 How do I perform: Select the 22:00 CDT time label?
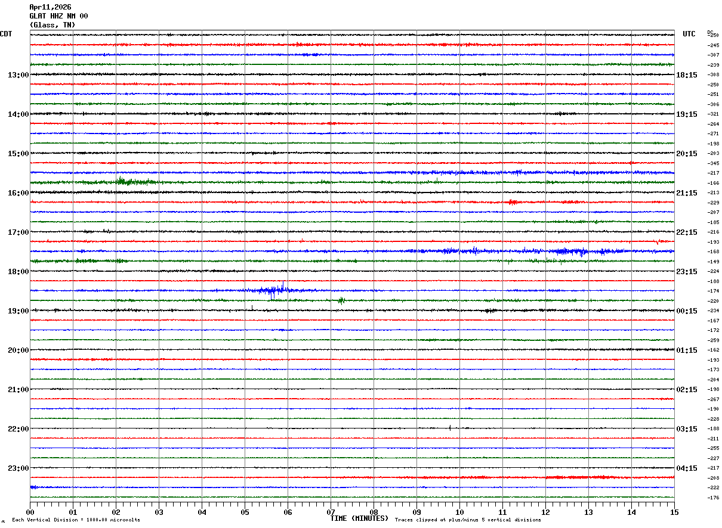click(18, 429)
